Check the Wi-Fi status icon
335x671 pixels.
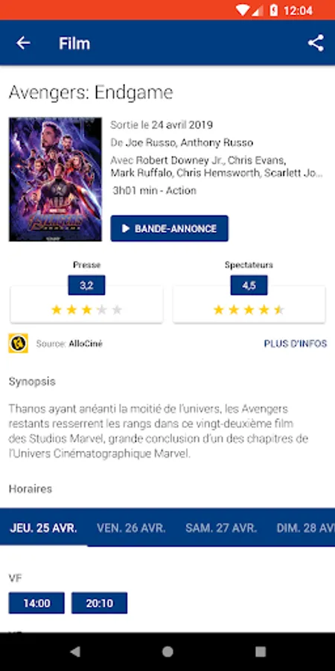click(242, 10)
